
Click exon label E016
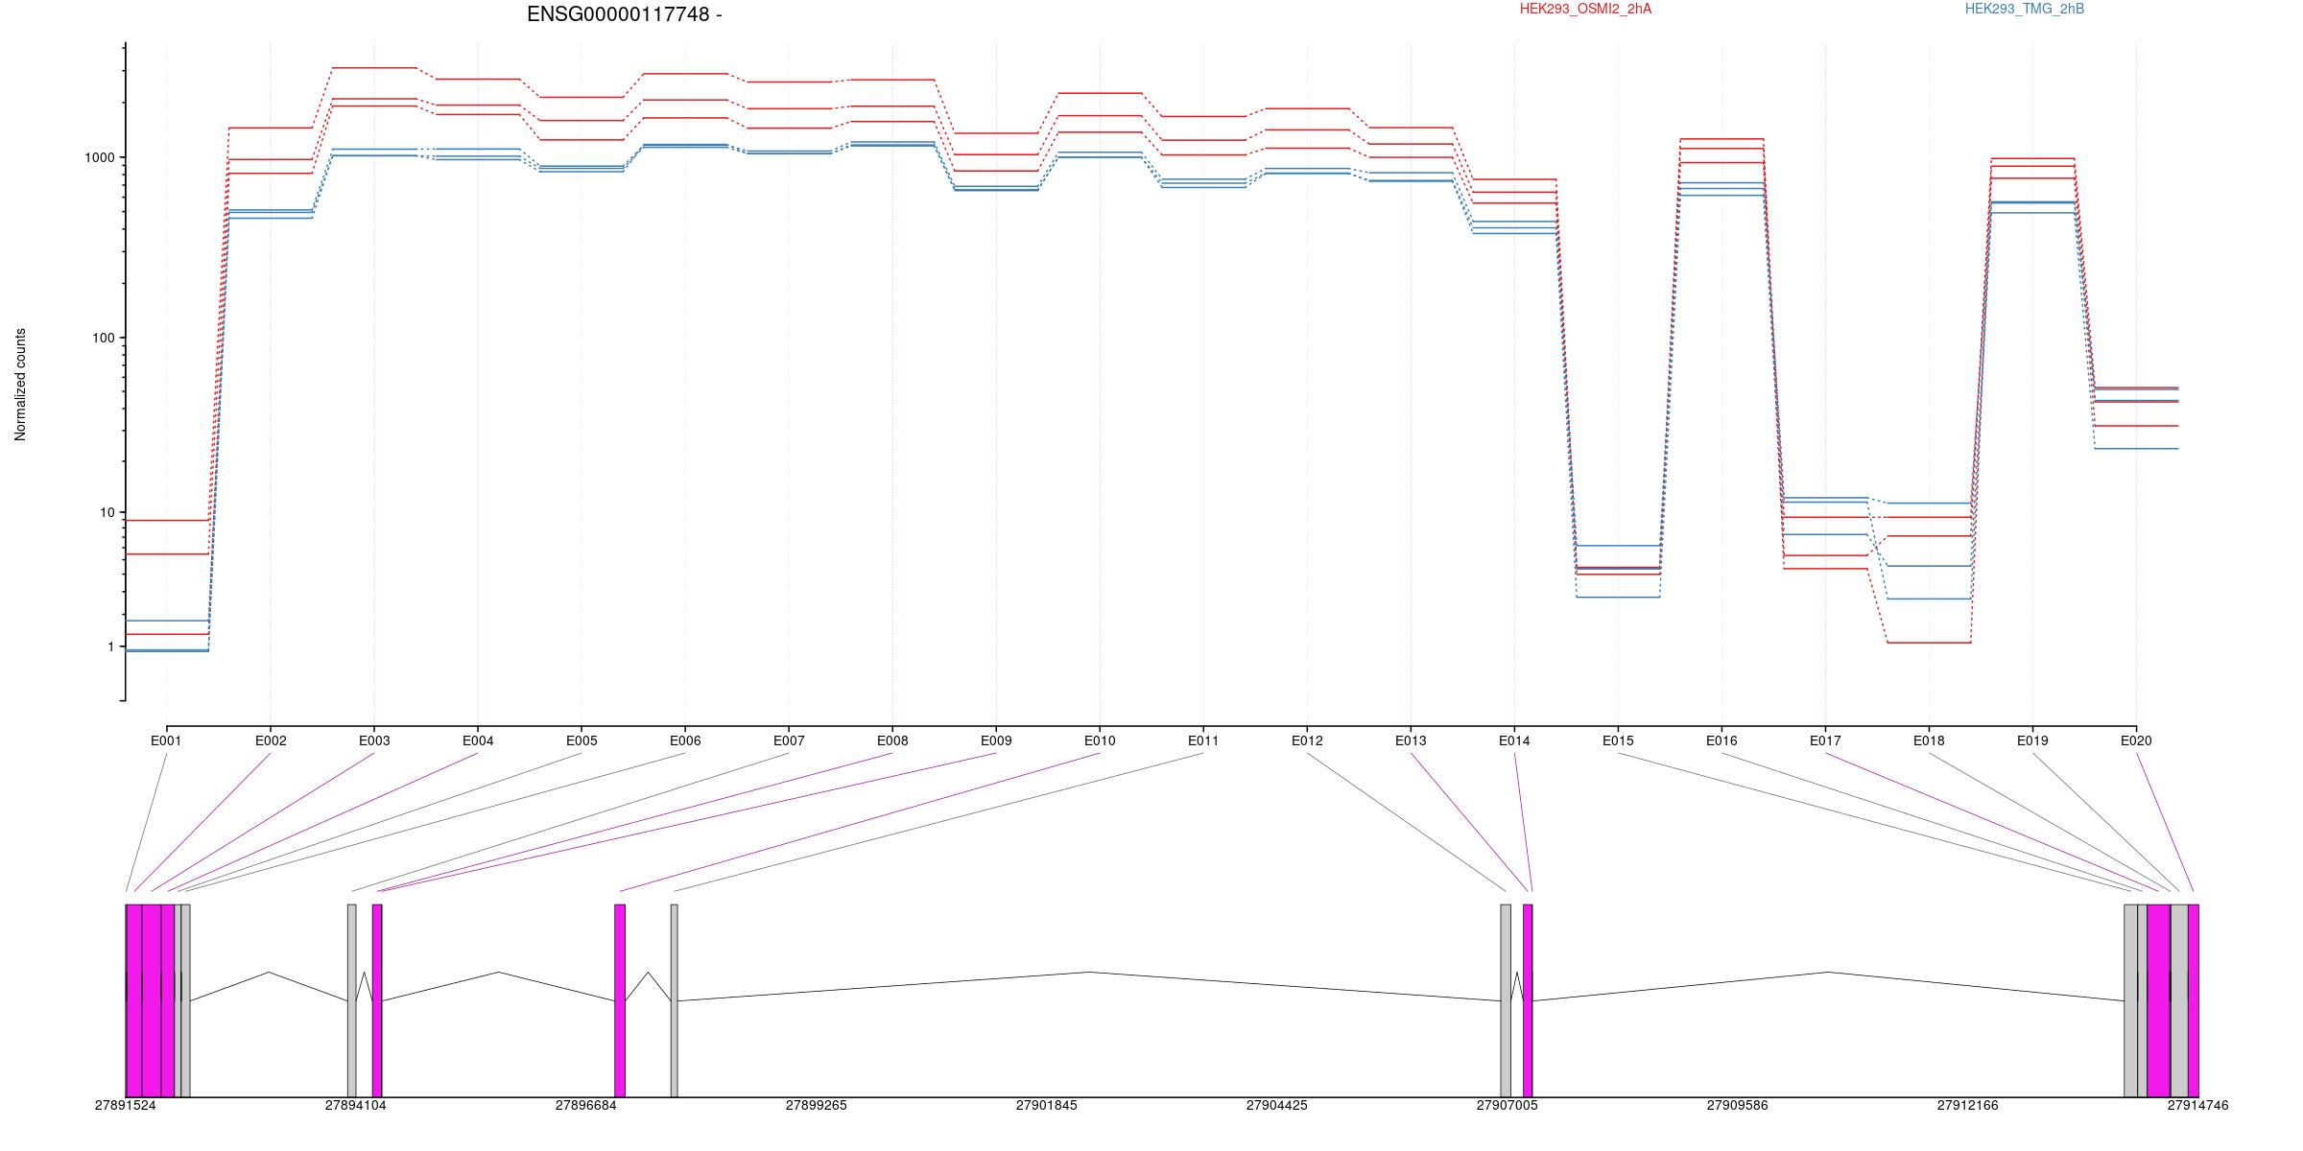(1721, 740)
